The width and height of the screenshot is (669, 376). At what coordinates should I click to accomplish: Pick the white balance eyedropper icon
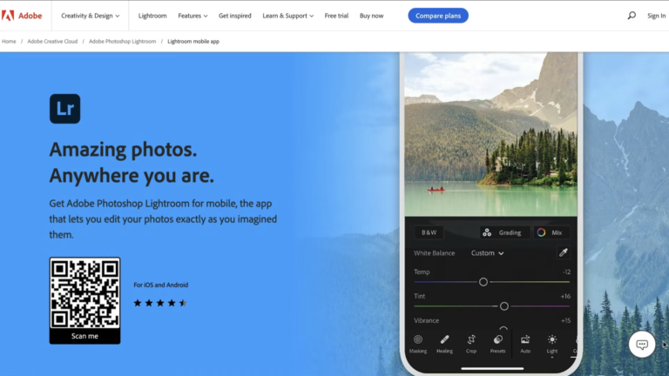click(x=564, y=252)
